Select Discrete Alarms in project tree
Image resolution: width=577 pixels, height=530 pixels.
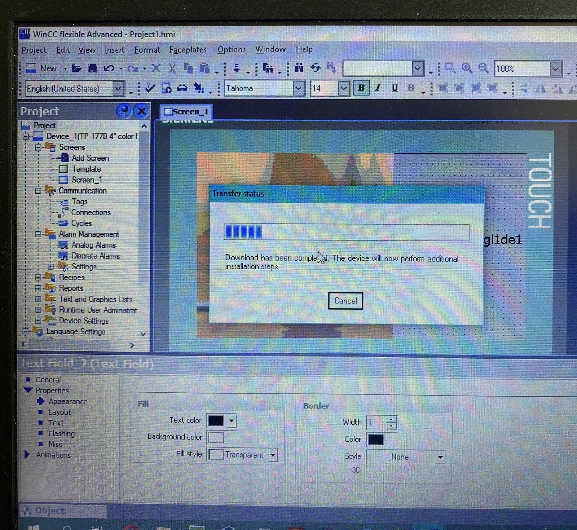pyautogui.click(x=96, y=256)
